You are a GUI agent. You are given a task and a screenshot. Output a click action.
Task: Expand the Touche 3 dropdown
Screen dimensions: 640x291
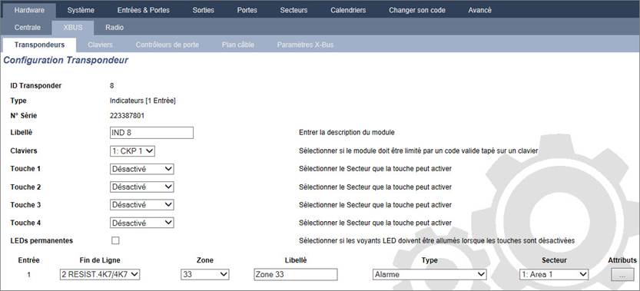point(141,205)
